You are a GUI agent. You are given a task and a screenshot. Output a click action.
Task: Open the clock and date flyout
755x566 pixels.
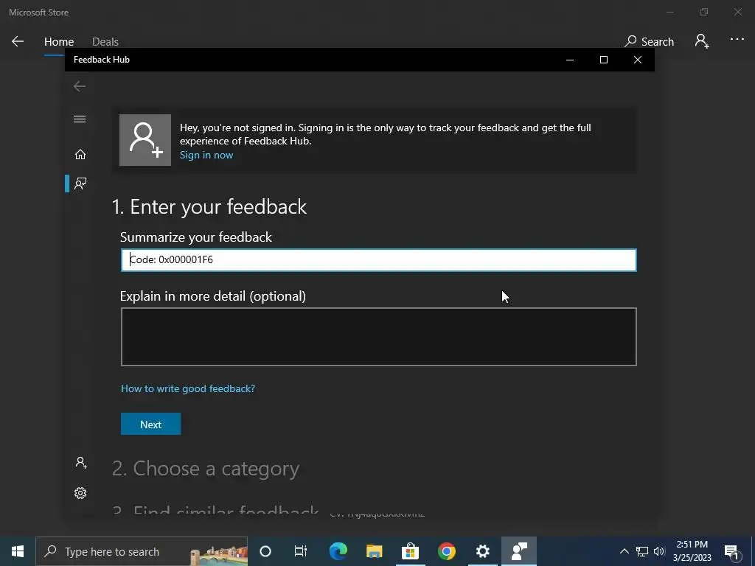pos(692,551)
